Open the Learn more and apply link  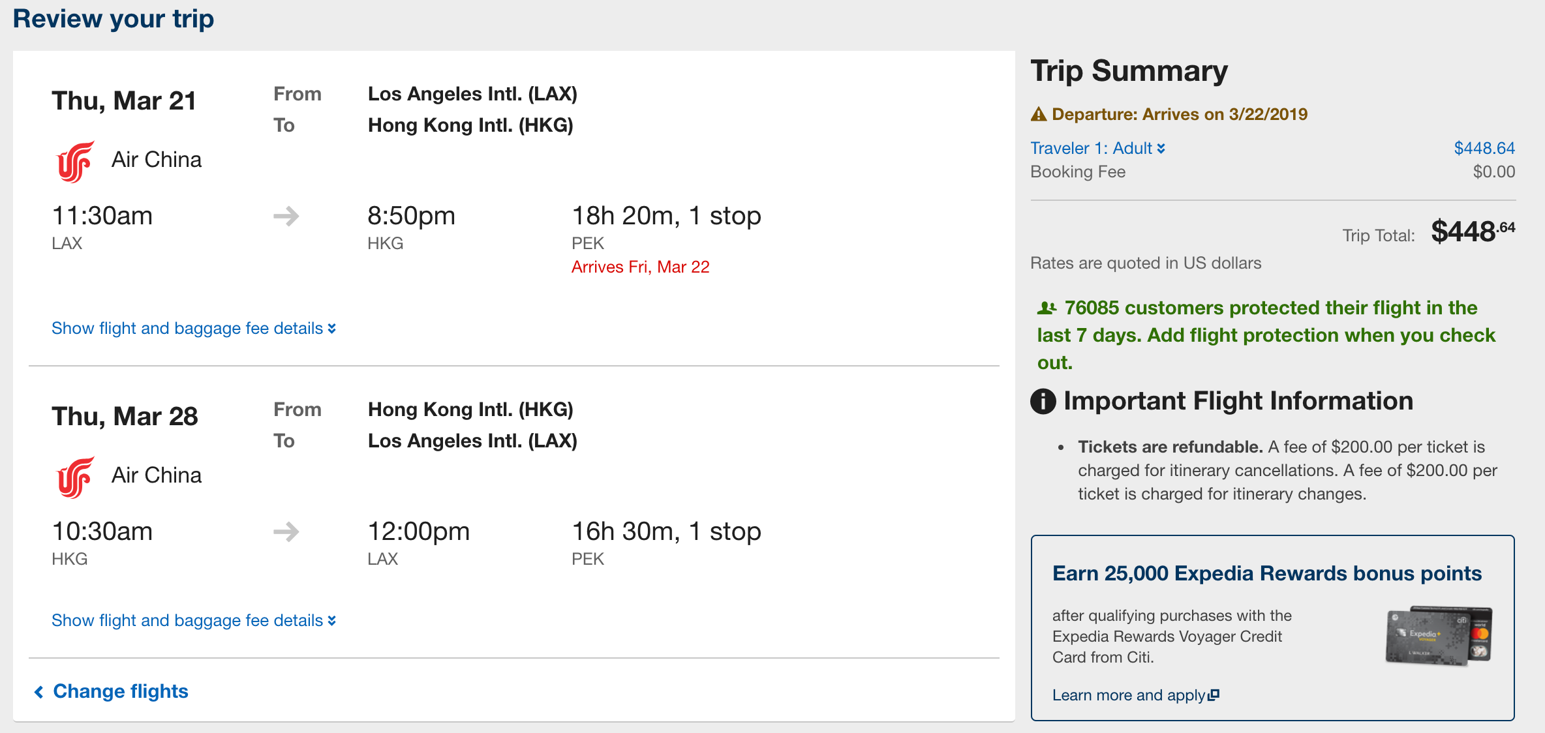[1129, 695]
